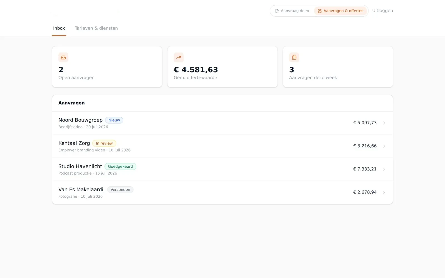The width and height of the screenshot is (445, 278).
Task: Switch to Tarieven & diensten tab
Action: 96,28
